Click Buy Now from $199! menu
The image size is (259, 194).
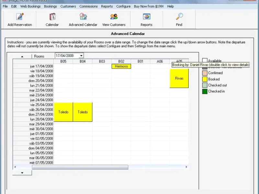tap(149, 6)
